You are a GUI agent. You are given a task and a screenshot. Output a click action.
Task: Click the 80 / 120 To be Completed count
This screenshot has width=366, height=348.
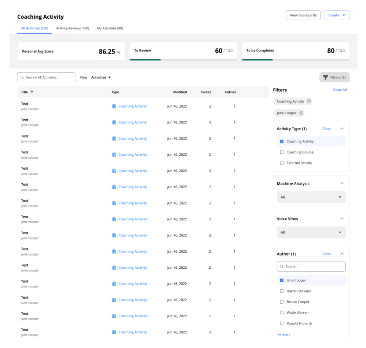[x=336, y=51]
